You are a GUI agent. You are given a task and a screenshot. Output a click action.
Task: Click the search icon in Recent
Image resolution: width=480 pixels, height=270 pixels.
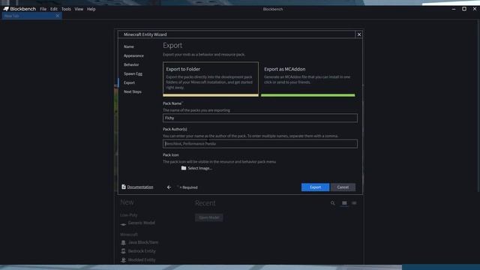(333, 203)
